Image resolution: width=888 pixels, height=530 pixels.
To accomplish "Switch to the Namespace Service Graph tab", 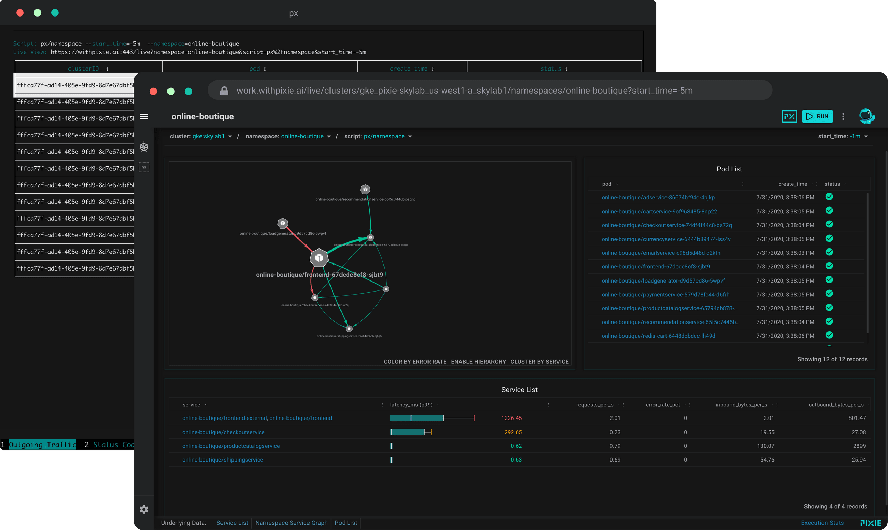I will (291, 522).
